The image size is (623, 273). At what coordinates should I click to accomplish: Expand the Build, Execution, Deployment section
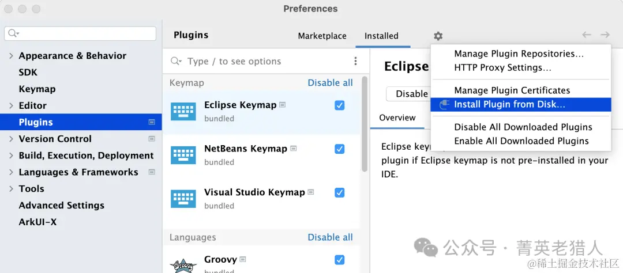click(11, 156)
